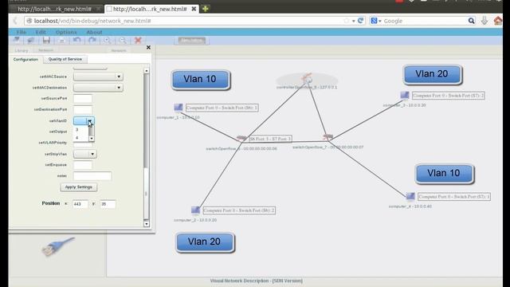Click the Print toolbar icon
This screenshot has height=287, width=510.
(61, 40)
